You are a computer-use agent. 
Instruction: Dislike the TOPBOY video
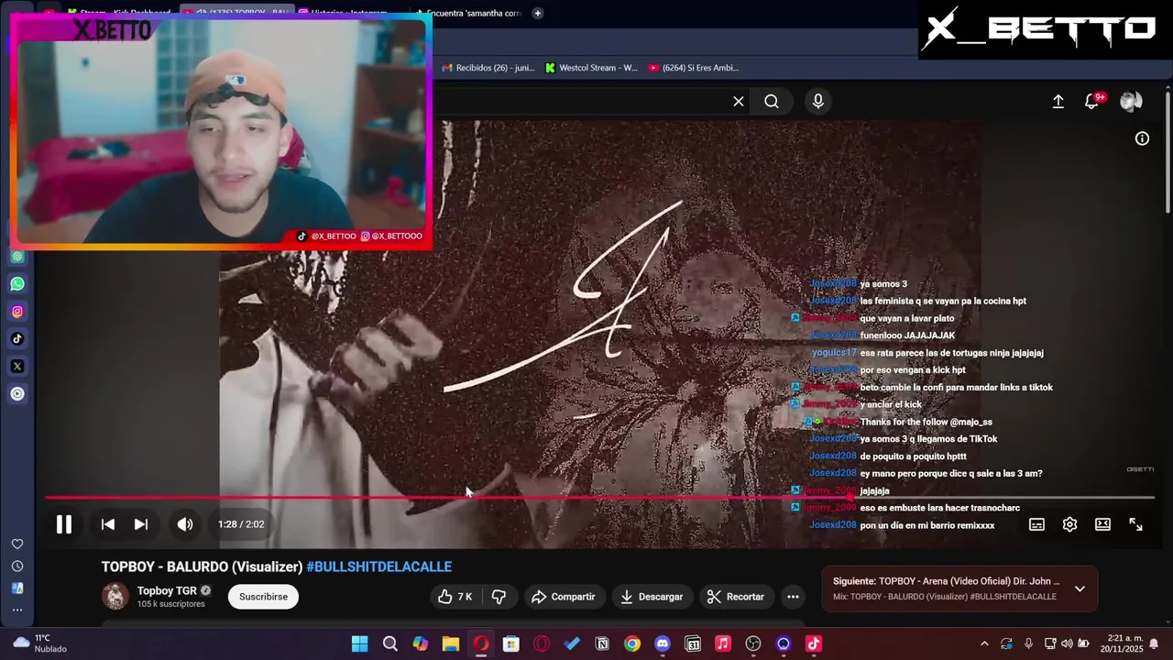pos(499,597)
